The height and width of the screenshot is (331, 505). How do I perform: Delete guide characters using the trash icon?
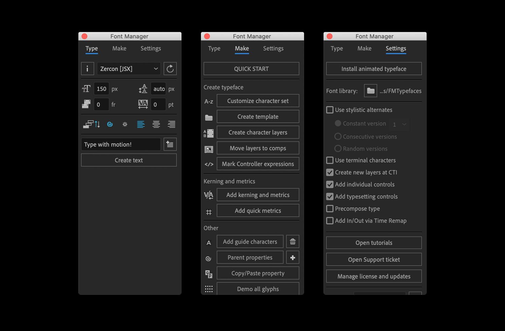tap(292, 241)
